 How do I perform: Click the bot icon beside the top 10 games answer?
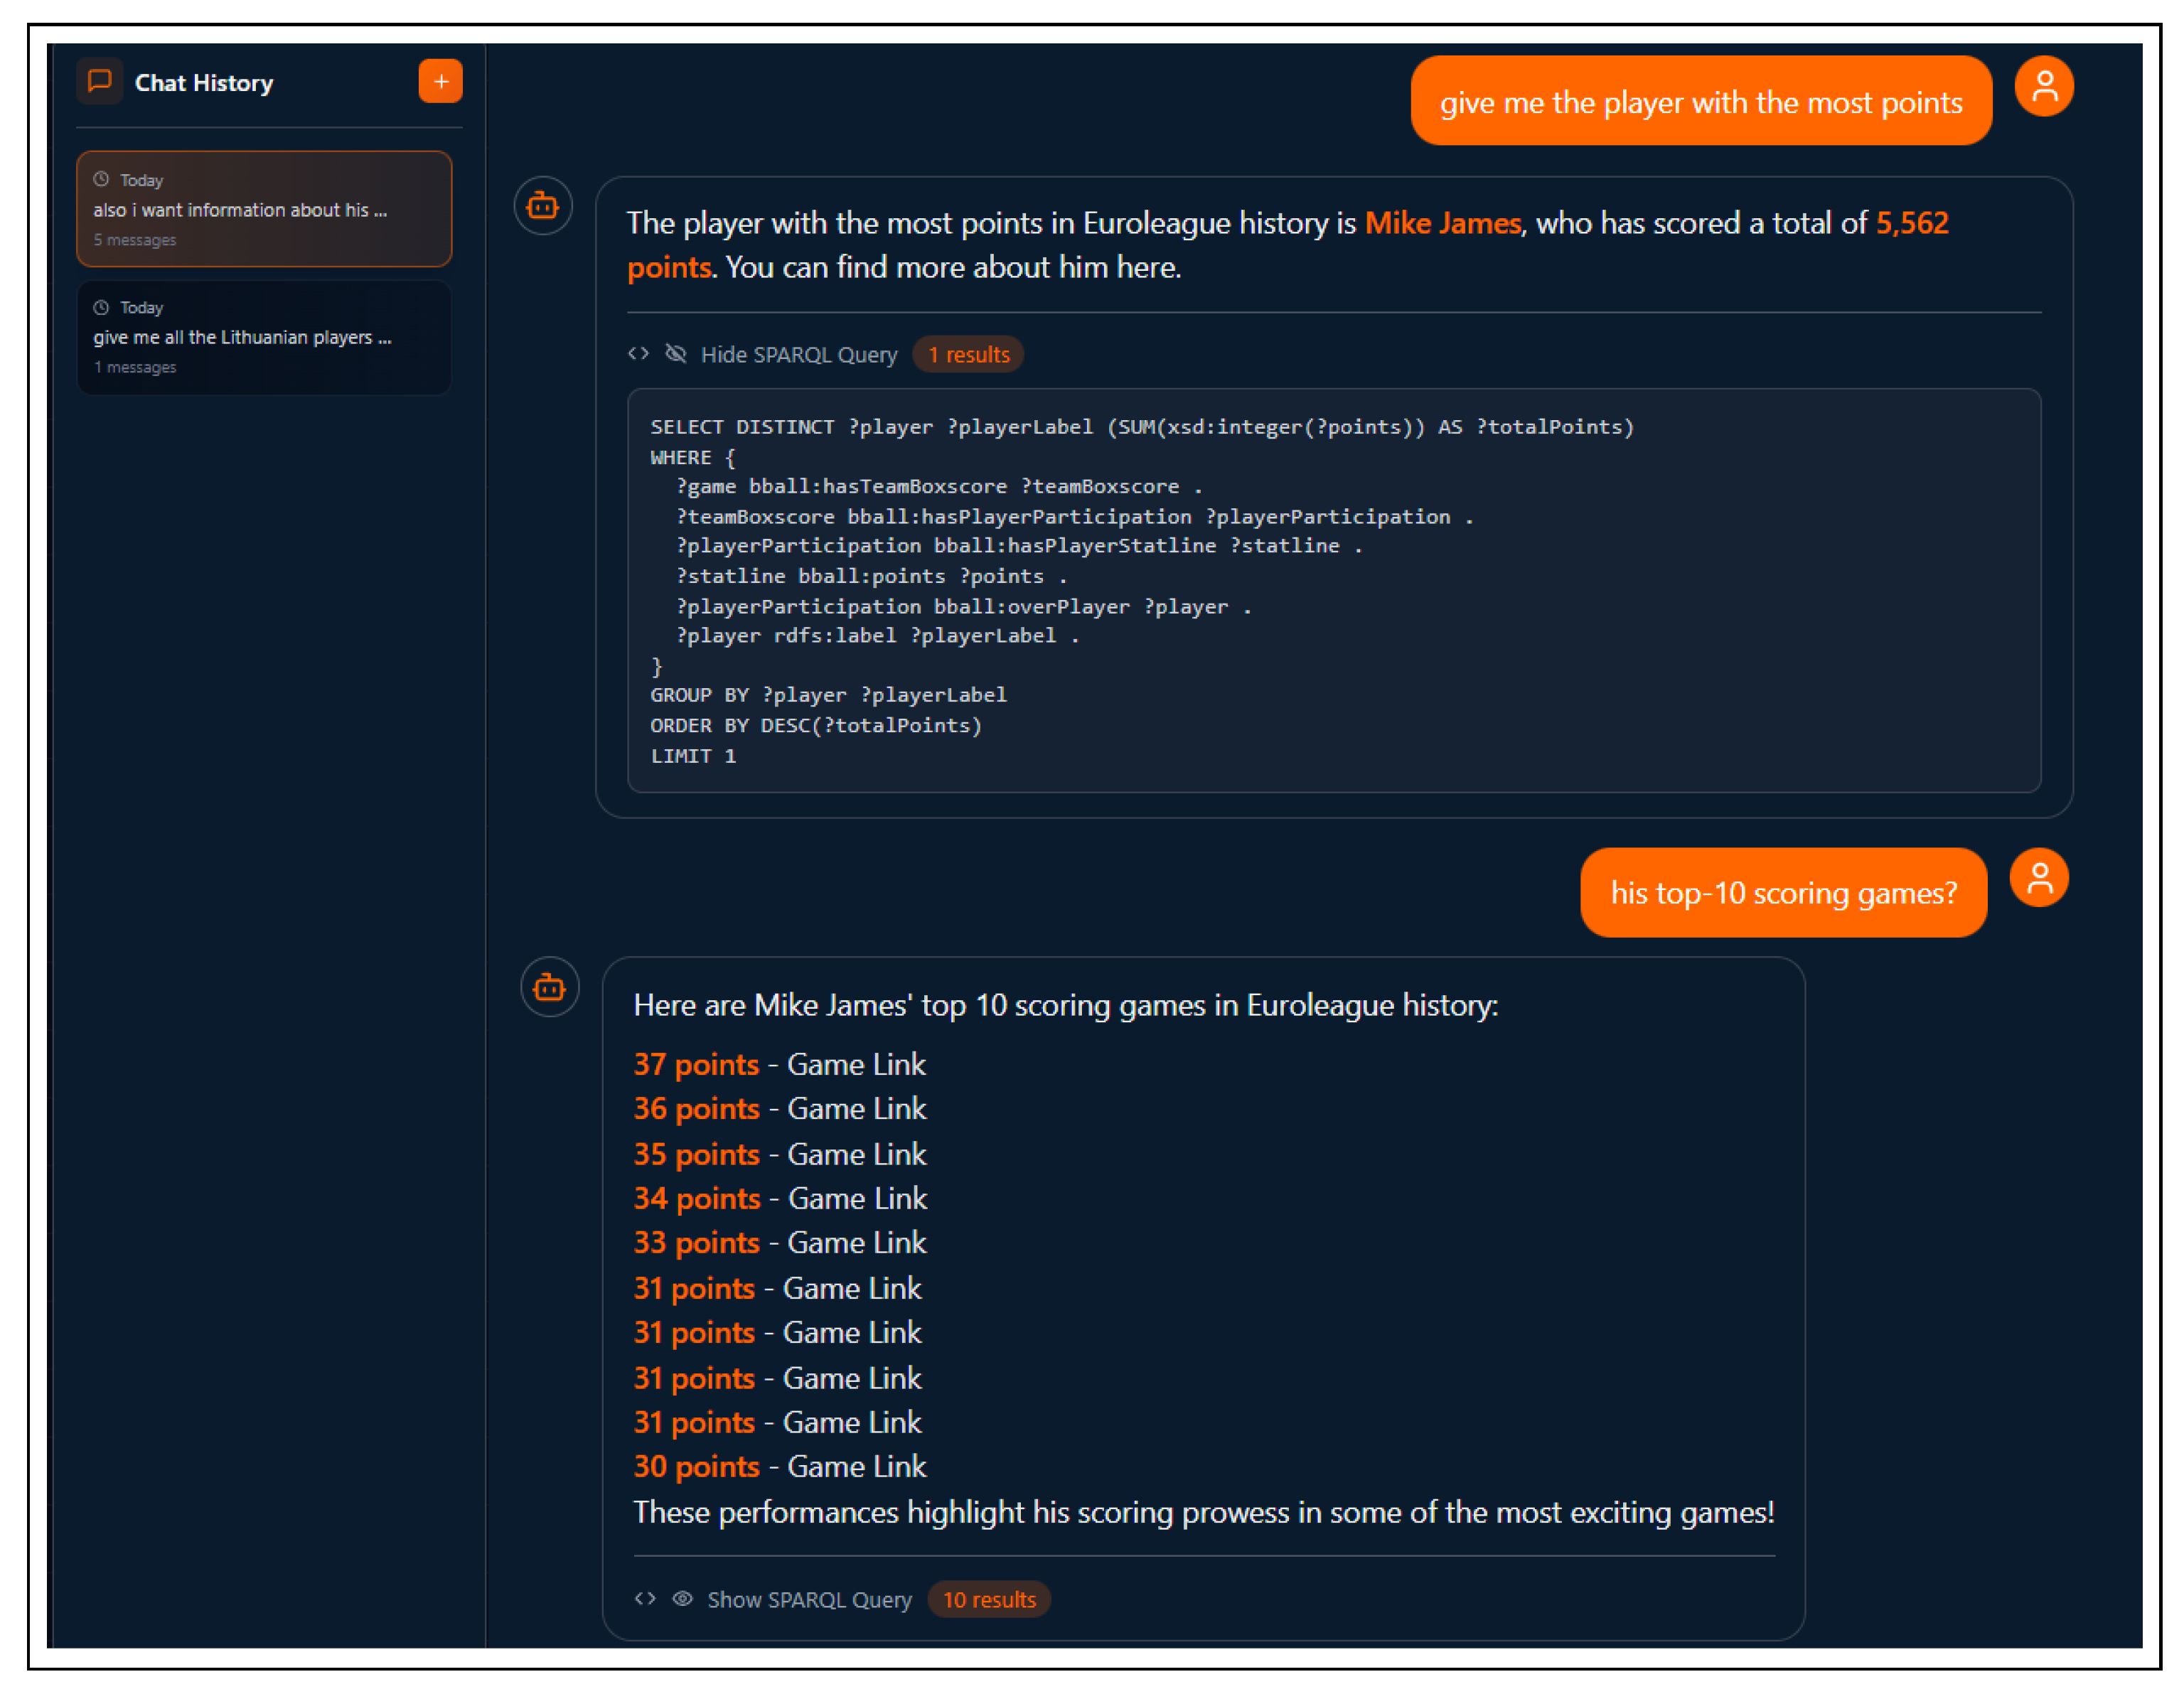549,987
